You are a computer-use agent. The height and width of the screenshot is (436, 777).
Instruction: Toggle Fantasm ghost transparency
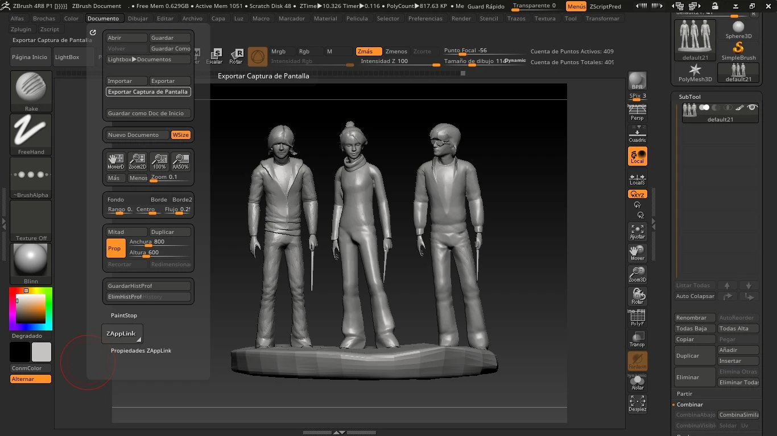pyautogui.click(x=637, y=361)
